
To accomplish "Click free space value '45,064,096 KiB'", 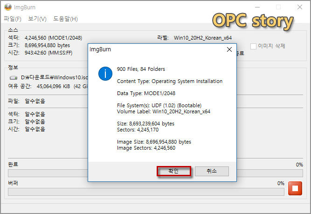I will point(53,86).
